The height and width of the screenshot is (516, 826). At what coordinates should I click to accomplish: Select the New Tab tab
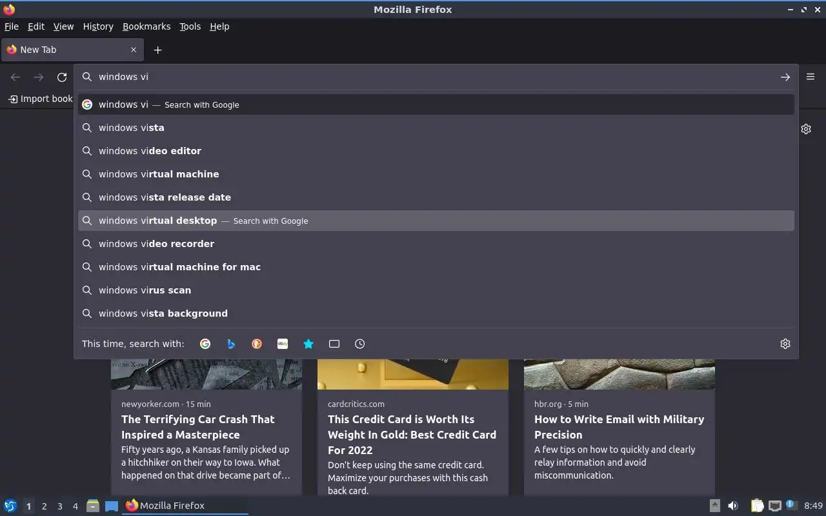72,50
